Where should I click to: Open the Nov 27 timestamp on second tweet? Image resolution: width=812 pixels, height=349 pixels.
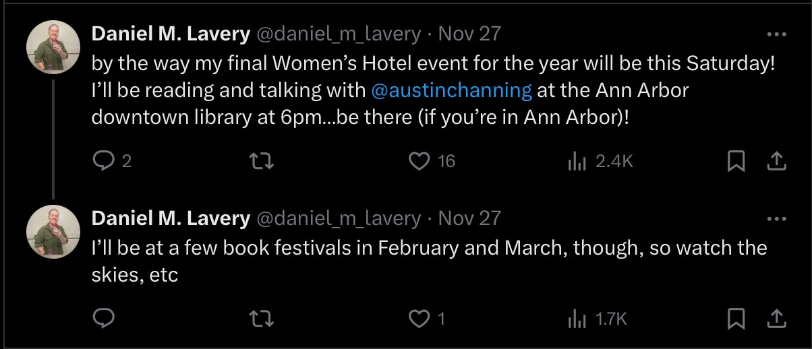click(469, 218)
